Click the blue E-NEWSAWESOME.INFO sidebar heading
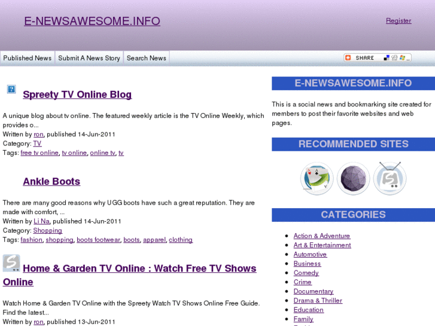 [x=354, y=83]
